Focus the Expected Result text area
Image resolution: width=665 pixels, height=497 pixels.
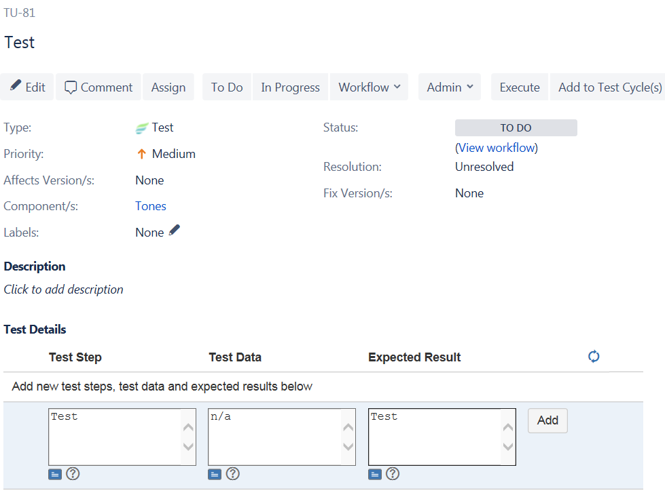coord(442,437)
